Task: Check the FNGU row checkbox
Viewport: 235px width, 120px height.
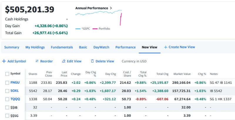Action: 7,83
